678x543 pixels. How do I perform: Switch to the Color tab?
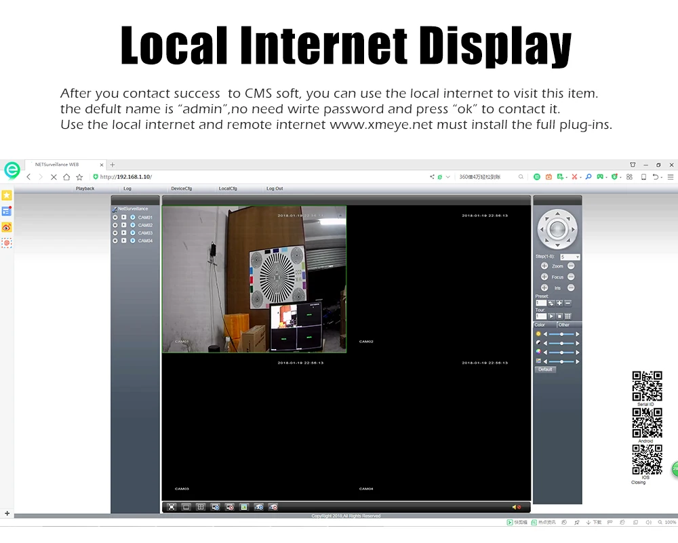coord(545,325)
